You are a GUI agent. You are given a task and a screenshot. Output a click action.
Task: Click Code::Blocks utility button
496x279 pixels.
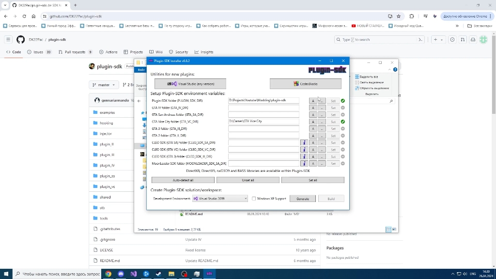[305, 84]
